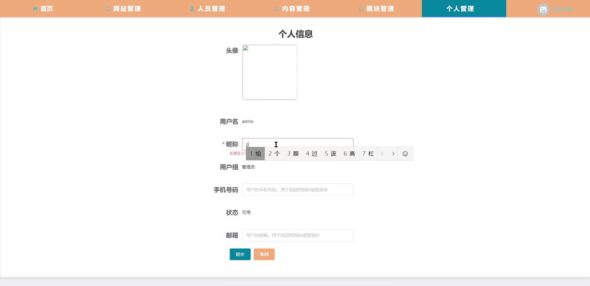This screenshot has height=286, width=590.
Task: Click the monitor icon beside 网站管理
Action: [x=108, y=9]
